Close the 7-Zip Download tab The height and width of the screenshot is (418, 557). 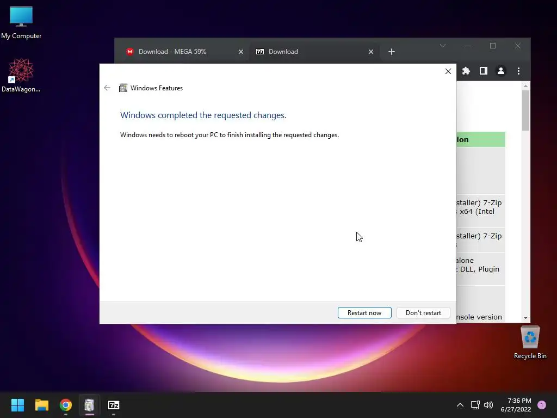(371, 52)
